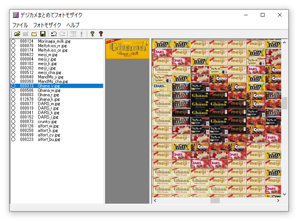Click the grayed redo arrow icon
The width and height of the screenshot is (298, 223).
tap(62, 34)
